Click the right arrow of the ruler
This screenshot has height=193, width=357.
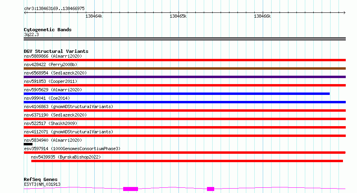point(344,13)
